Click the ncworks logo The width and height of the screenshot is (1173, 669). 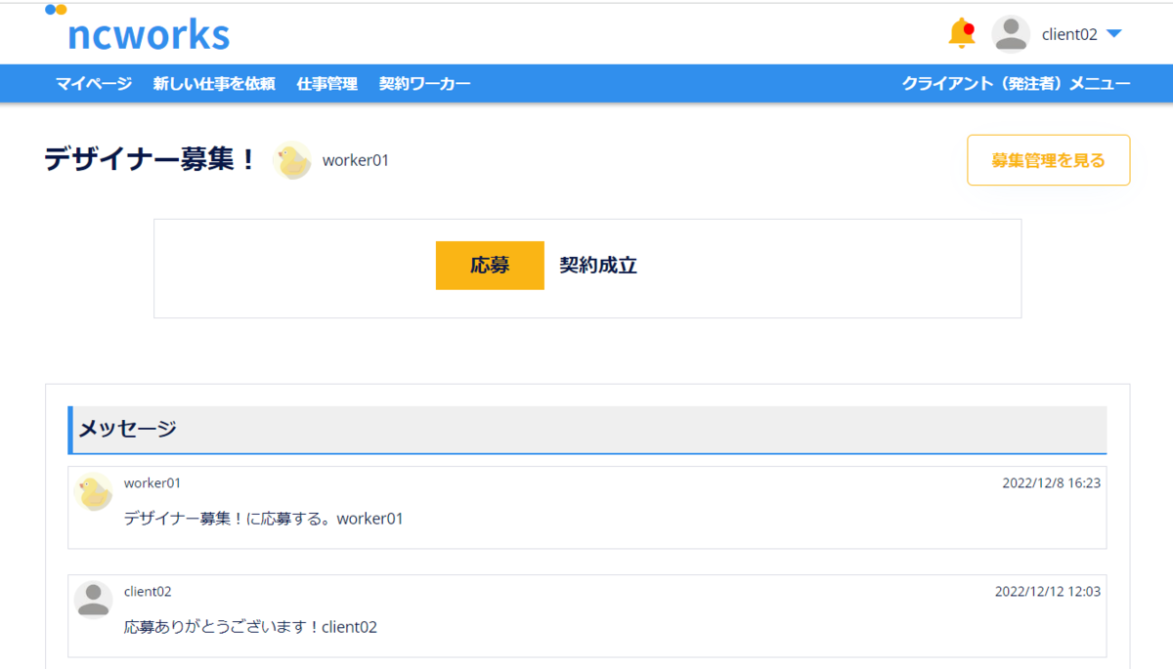(138, 29)
